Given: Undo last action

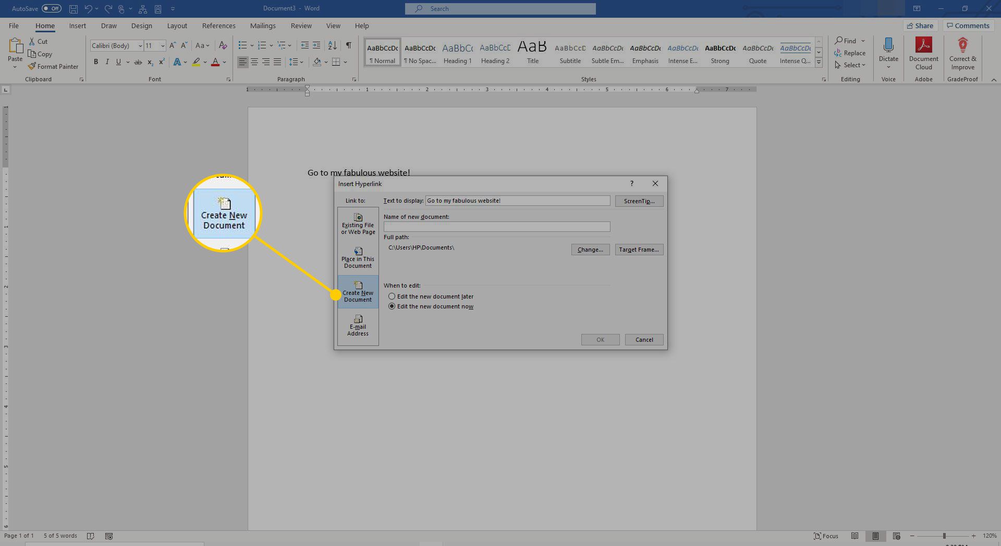Looking at the screenshot, I should click(88, 9).
